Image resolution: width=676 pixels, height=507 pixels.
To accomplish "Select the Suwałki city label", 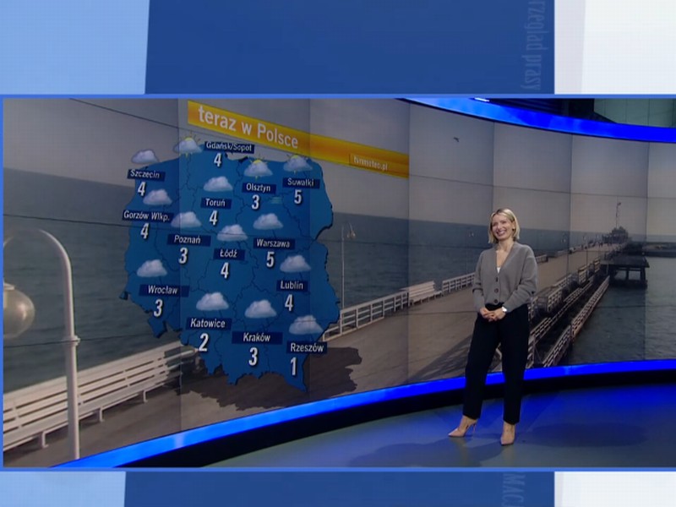I will click(x=301, y=182).
